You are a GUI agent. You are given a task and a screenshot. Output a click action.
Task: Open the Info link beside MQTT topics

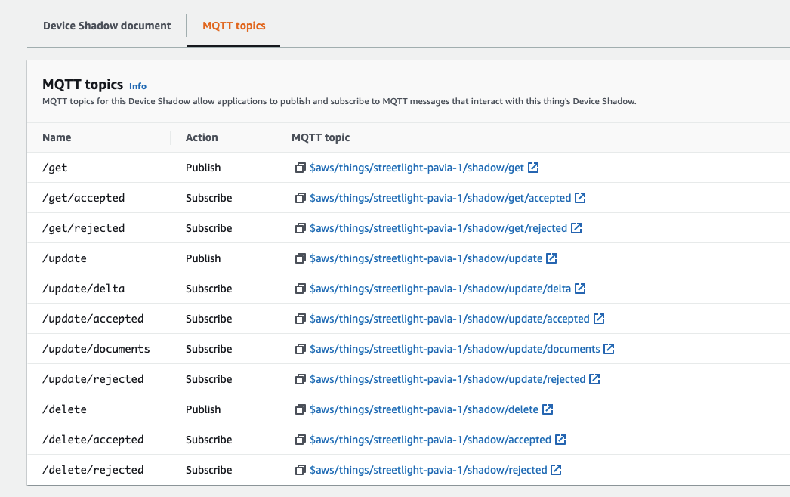coord(137,86)
